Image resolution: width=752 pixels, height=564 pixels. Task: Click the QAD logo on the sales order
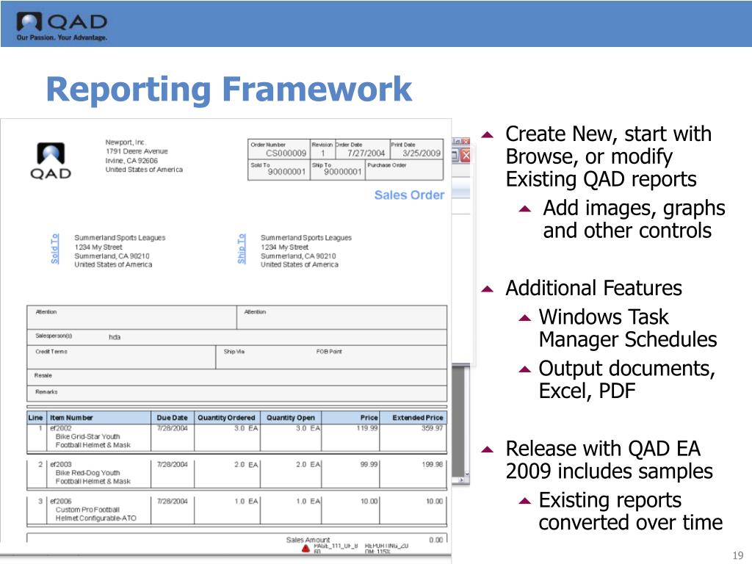pyautogui.click(x=51, y=161)
